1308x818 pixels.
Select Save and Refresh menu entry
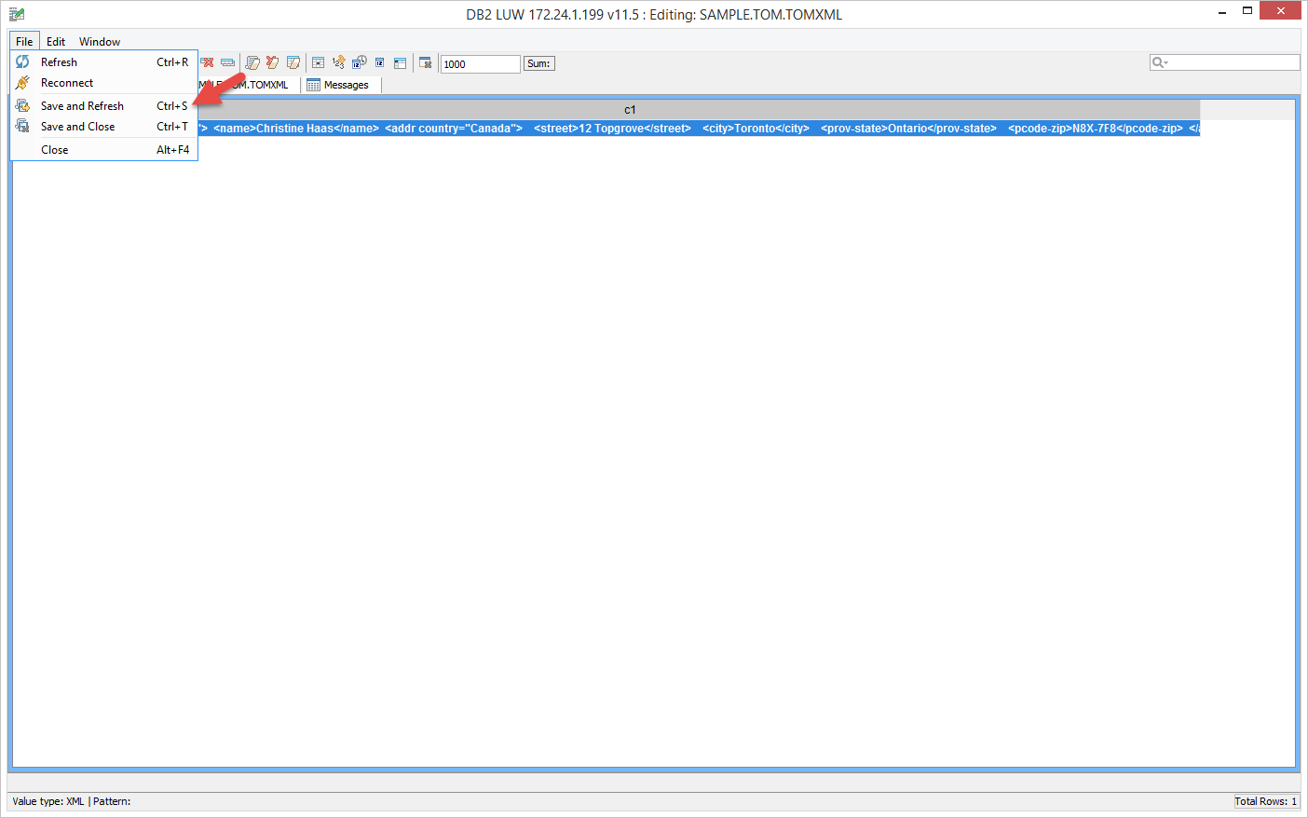pyautogui.click(x=82, y=106)
